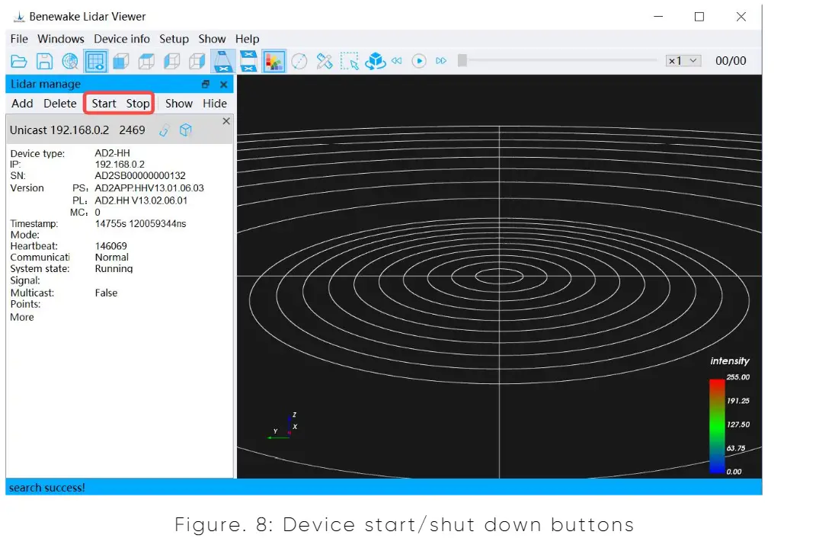Click the radar search device icon
819x538 pixels.
(x=70, y=61)
